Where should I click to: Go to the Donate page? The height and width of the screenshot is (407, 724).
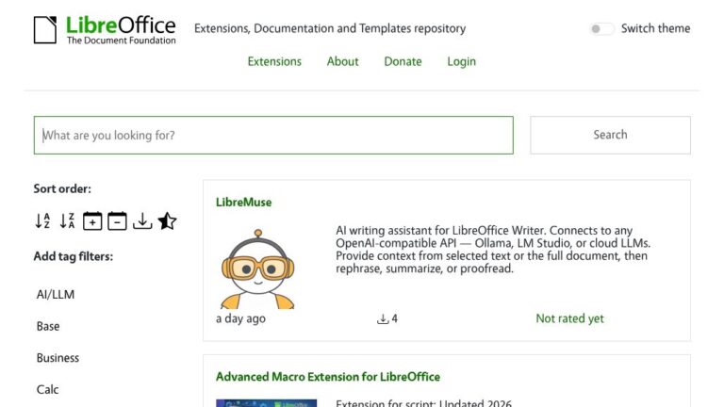point(403,61)
